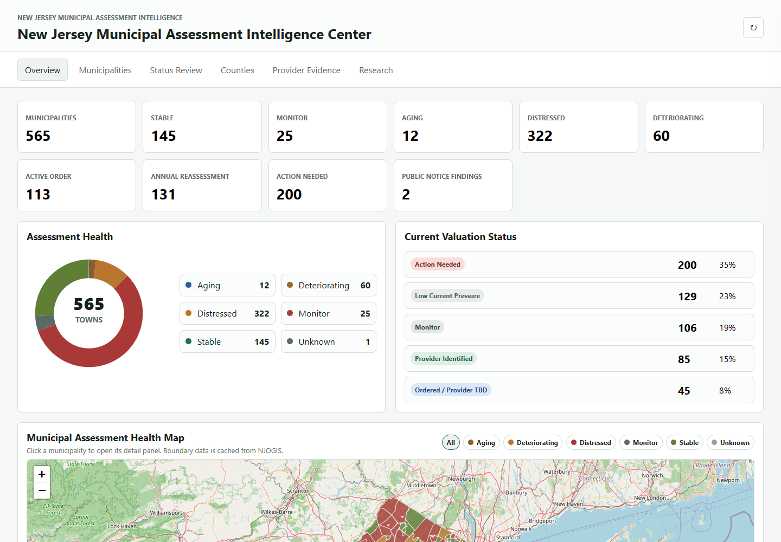Open the Active Order 113 card
781x542 pixels.
tap(76, 185)
